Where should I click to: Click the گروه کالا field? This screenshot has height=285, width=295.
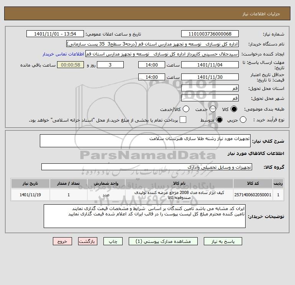pyautogui.click(x=147, y=167)
